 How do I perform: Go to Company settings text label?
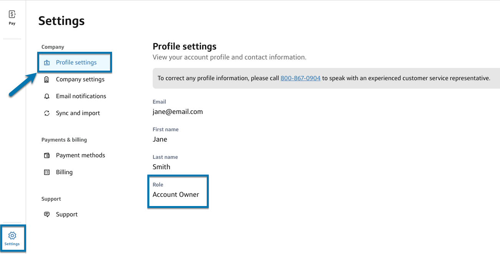(80, 79)
